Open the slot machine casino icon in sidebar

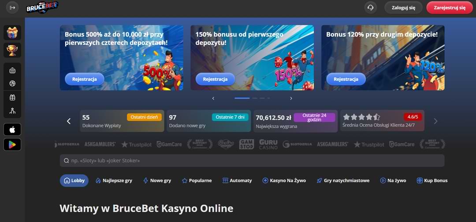[12, 70]
